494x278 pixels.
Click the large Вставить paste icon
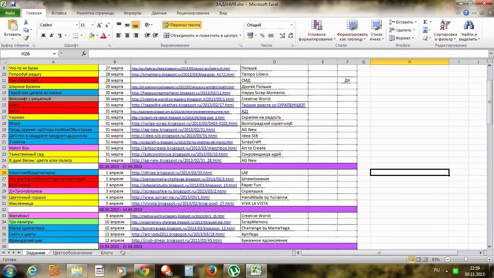[x=12, y=25]
